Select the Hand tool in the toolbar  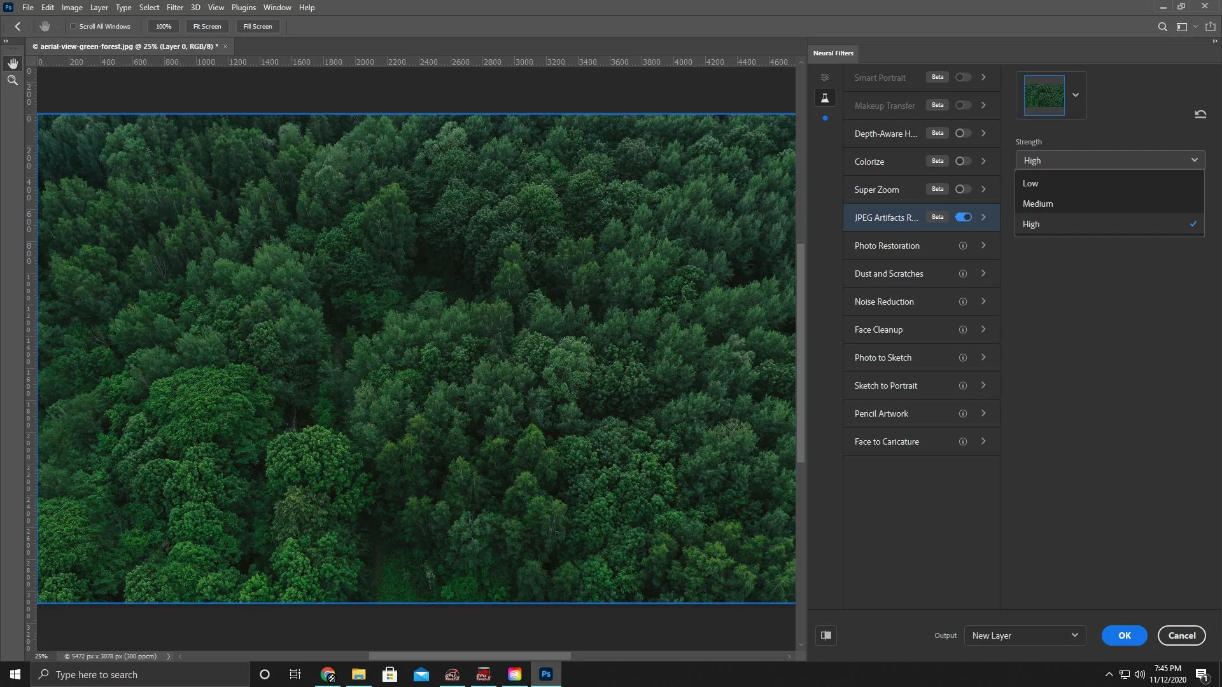click(13, 64)
